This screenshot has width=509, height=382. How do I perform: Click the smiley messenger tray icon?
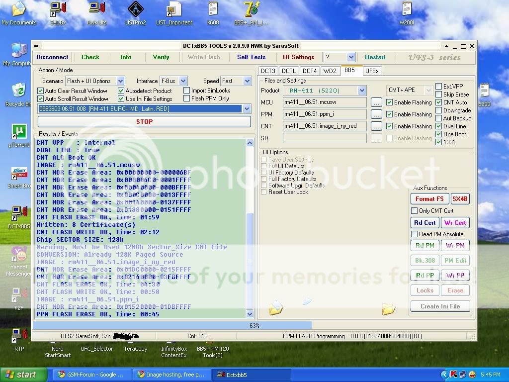(x=472, y=375)
